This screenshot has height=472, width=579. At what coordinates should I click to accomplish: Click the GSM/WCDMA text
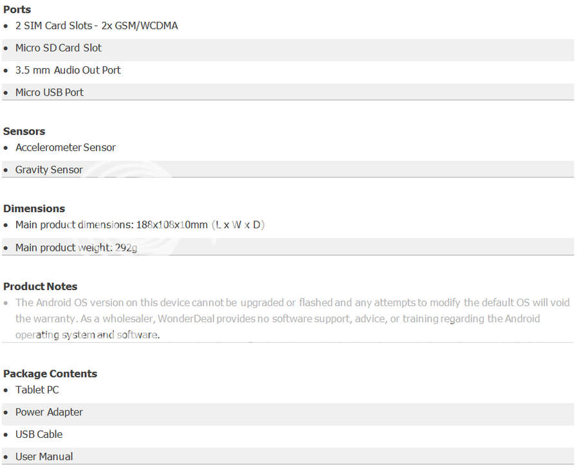pos(146,26)
